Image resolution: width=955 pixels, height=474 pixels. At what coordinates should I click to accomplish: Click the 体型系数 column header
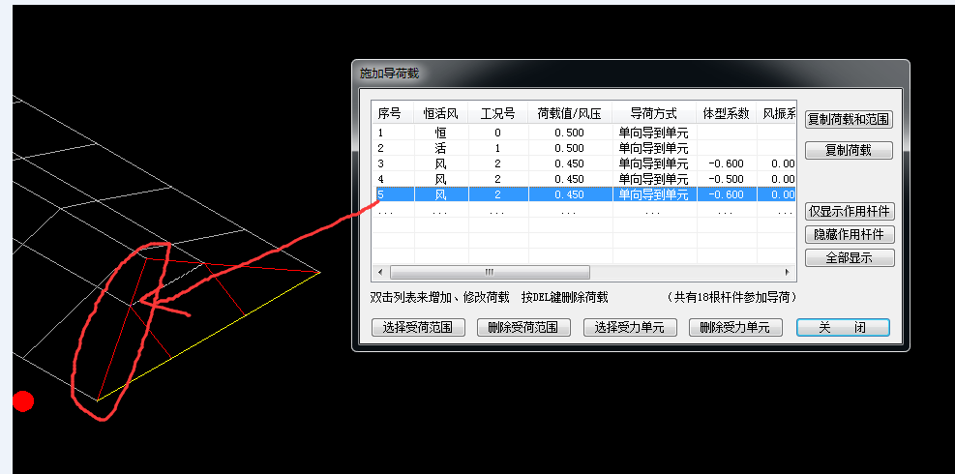(x=727, y=113)
